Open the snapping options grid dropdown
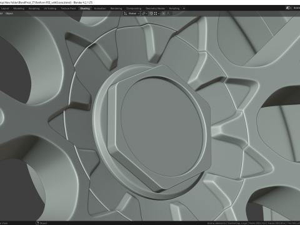The image size is (300, 225). pos(157,14)
